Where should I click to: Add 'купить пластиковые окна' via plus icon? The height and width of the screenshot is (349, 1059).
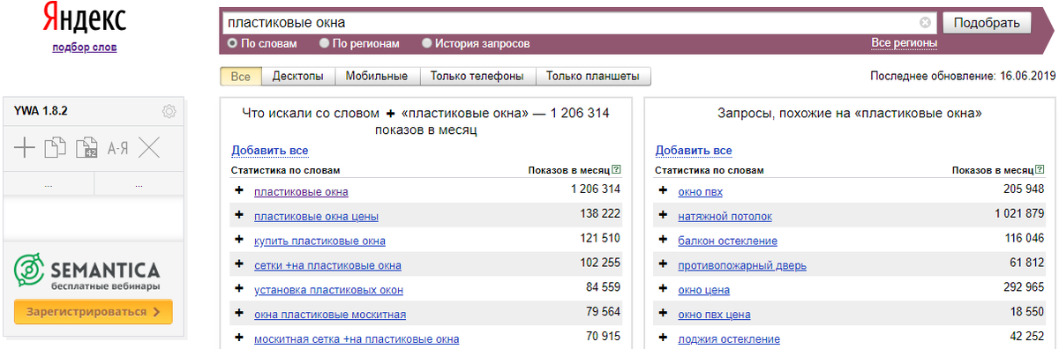click(x=239, y=241)
